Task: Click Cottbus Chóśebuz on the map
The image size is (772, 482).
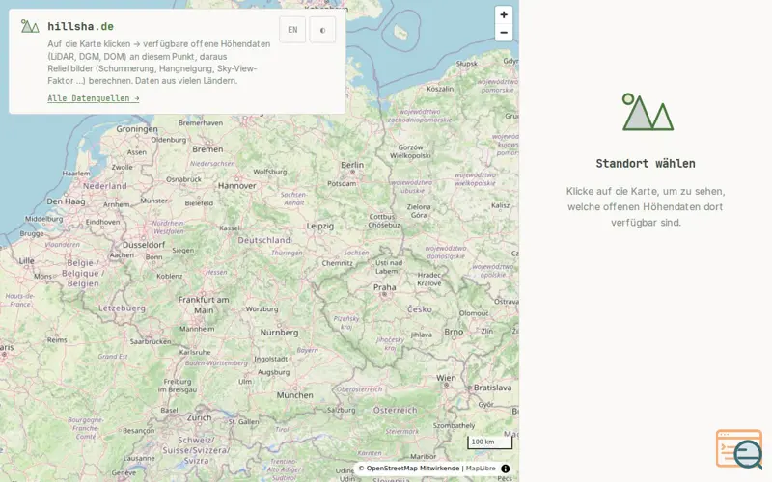Action: tap(384, 221)
